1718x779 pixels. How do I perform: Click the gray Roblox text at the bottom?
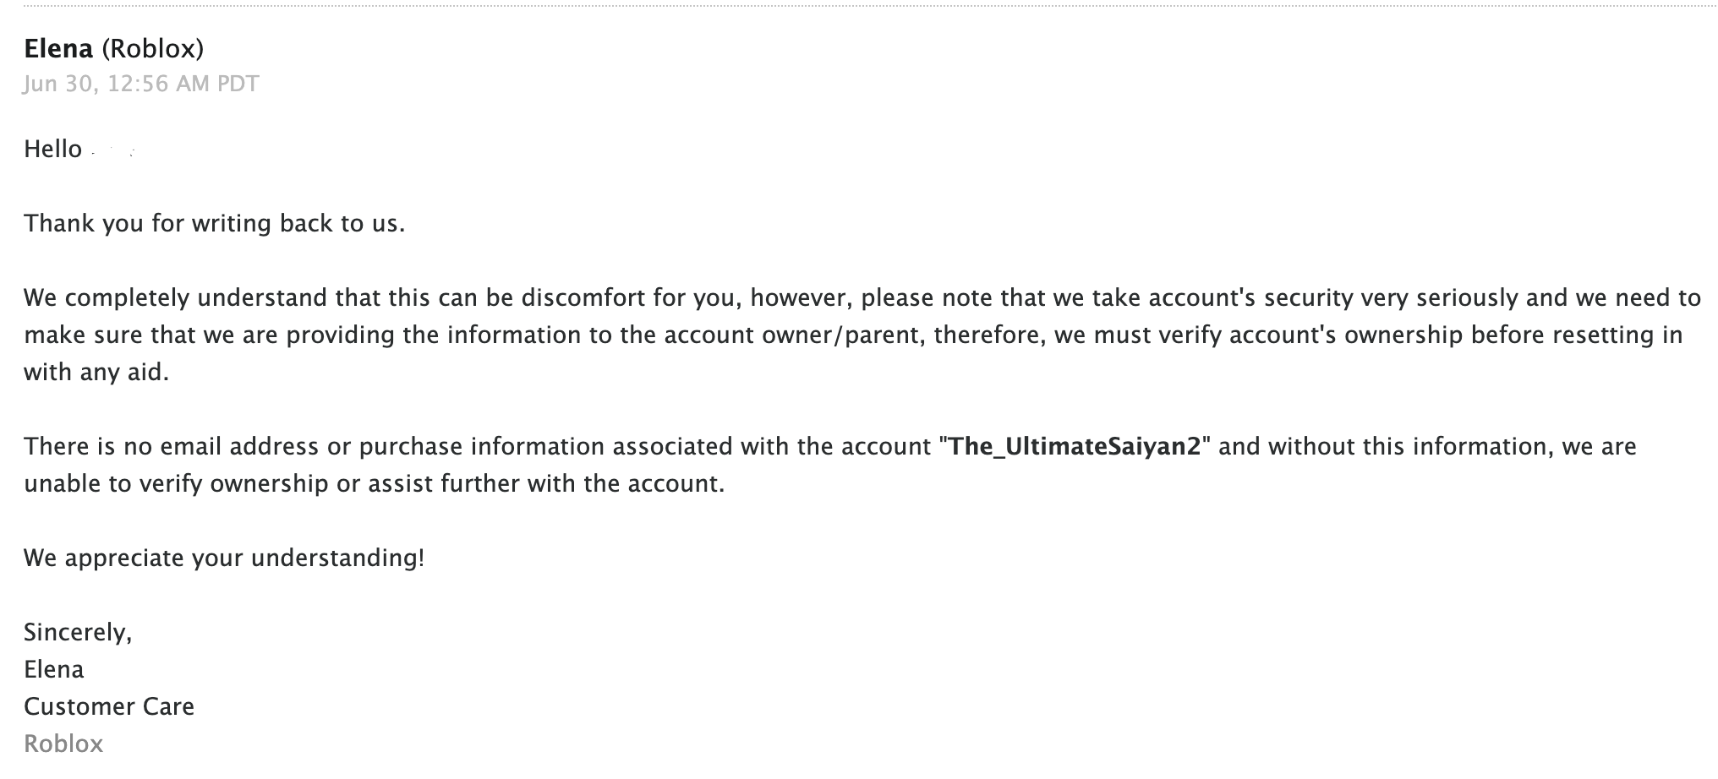63,744
